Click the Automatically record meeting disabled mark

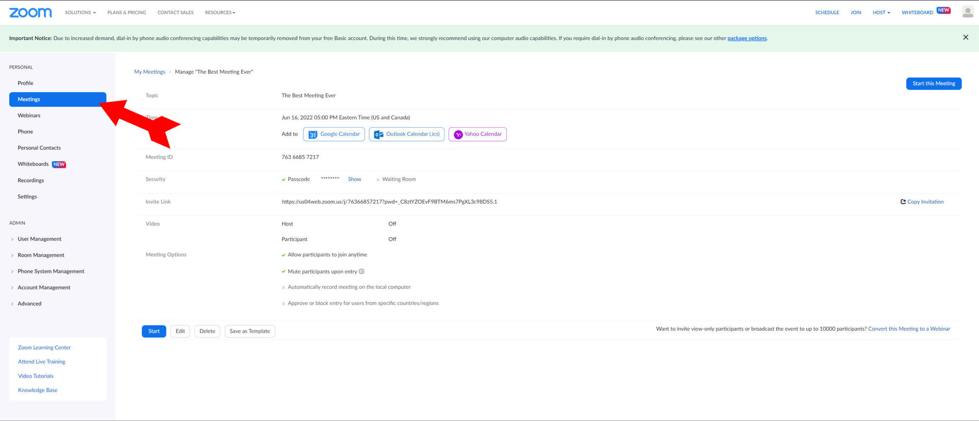pyautogui.click(x=284, y=288)
